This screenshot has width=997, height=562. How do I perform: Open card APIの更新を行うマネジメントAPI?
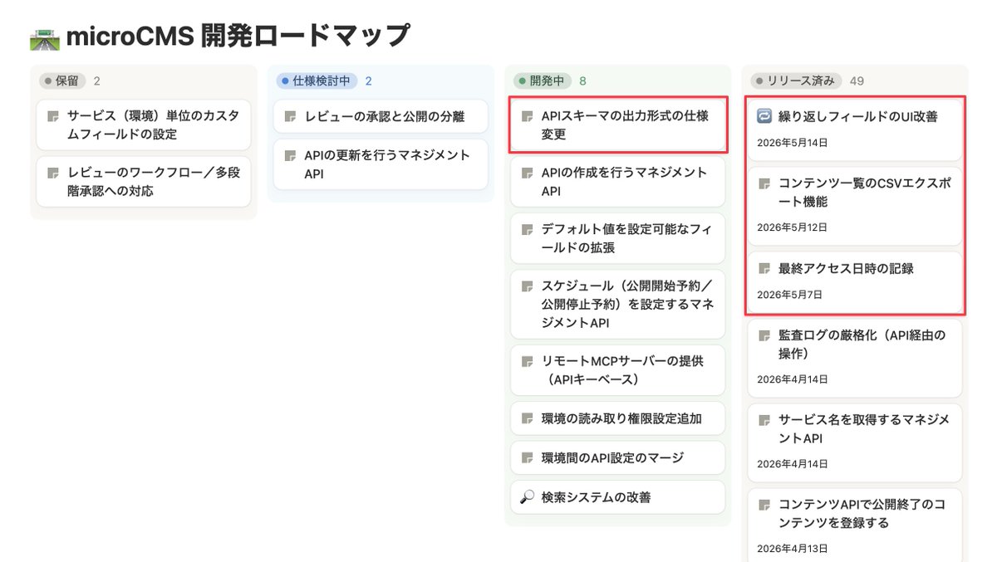pos(381,164)
